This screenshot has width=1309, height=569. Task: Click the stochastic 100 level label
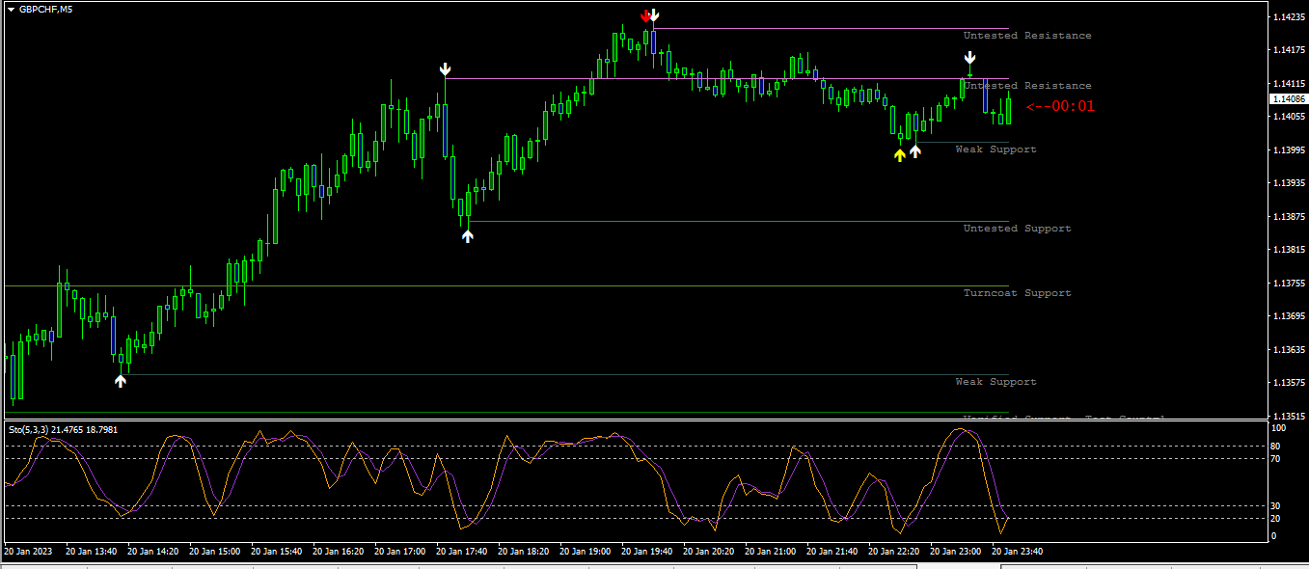click(1279, 427)
